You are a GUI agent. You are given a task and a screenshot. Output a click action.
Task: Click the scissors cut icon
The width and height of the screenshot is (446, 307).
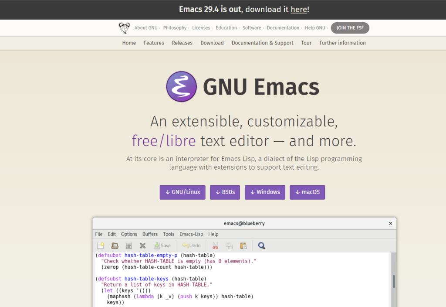point(215,246)
